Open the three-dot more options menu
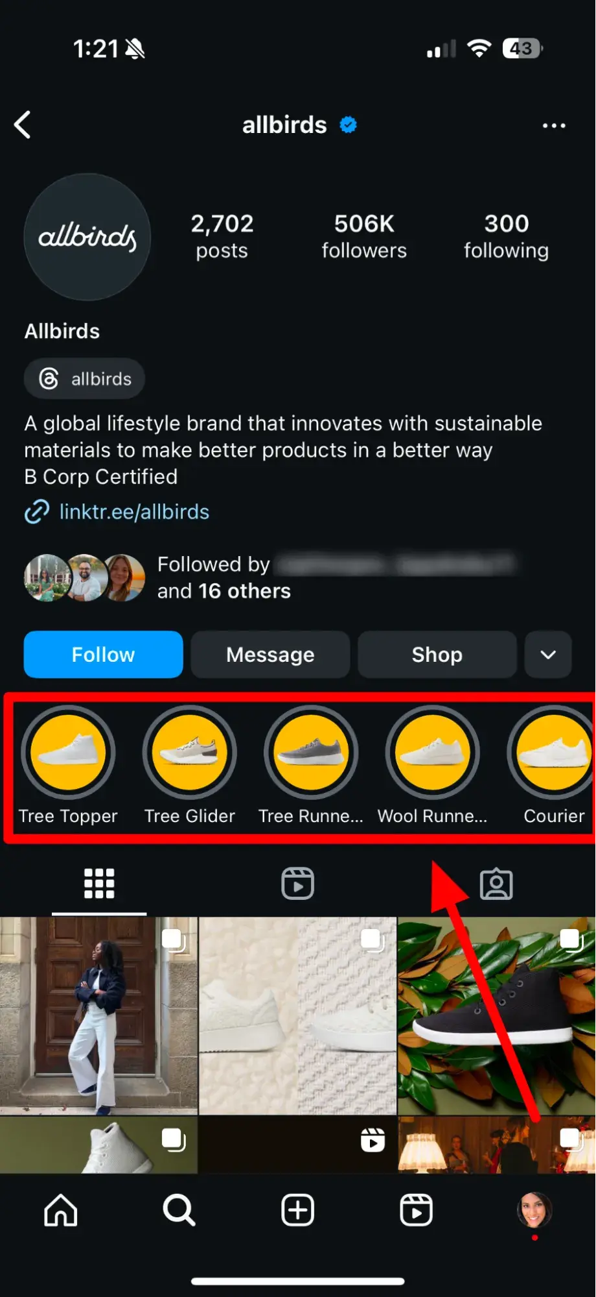596x1297 pixels. click(553, 125)
